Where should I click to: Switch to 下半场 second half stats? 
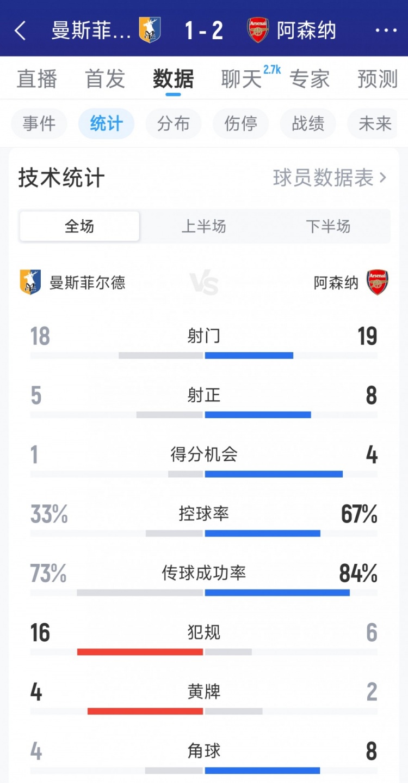tap(328, 226)
